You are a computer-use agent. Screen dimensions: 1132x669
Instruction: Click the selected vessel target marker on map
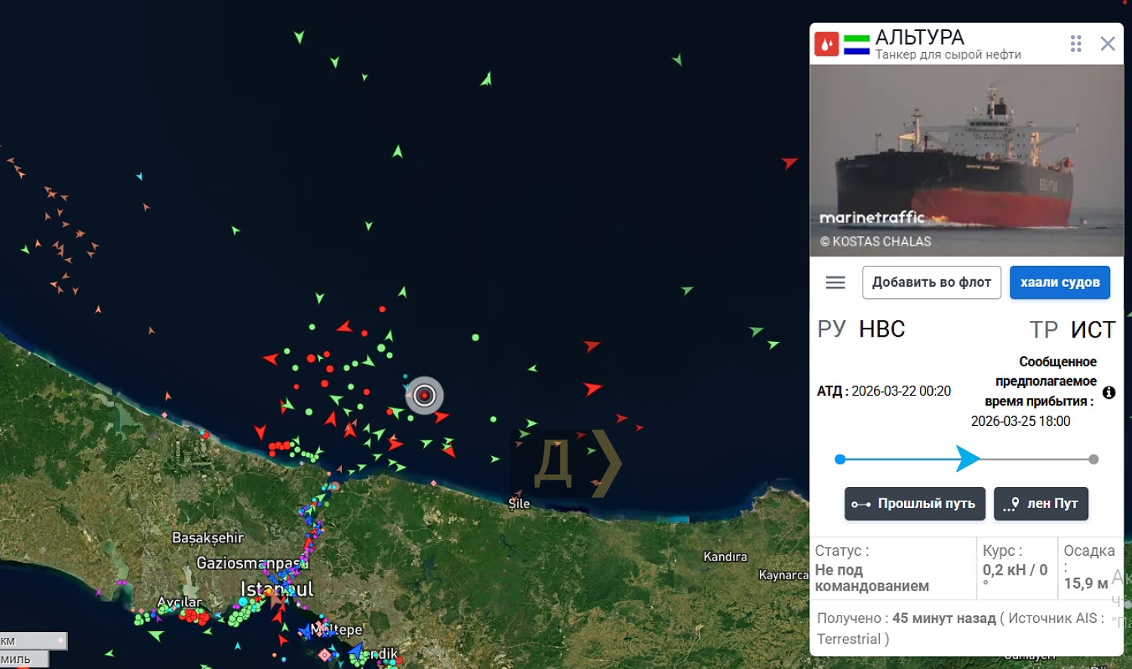pos(424,395)
